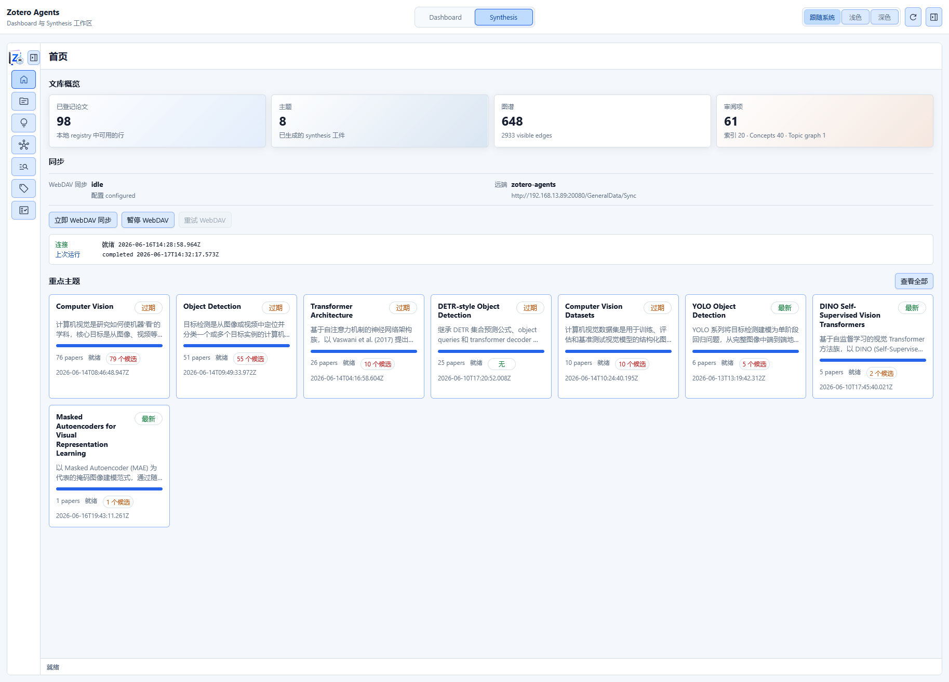Open the DETR-style Object Detection card
The width and height of the screenshot is (949, 682).
(x=491, y=346)
